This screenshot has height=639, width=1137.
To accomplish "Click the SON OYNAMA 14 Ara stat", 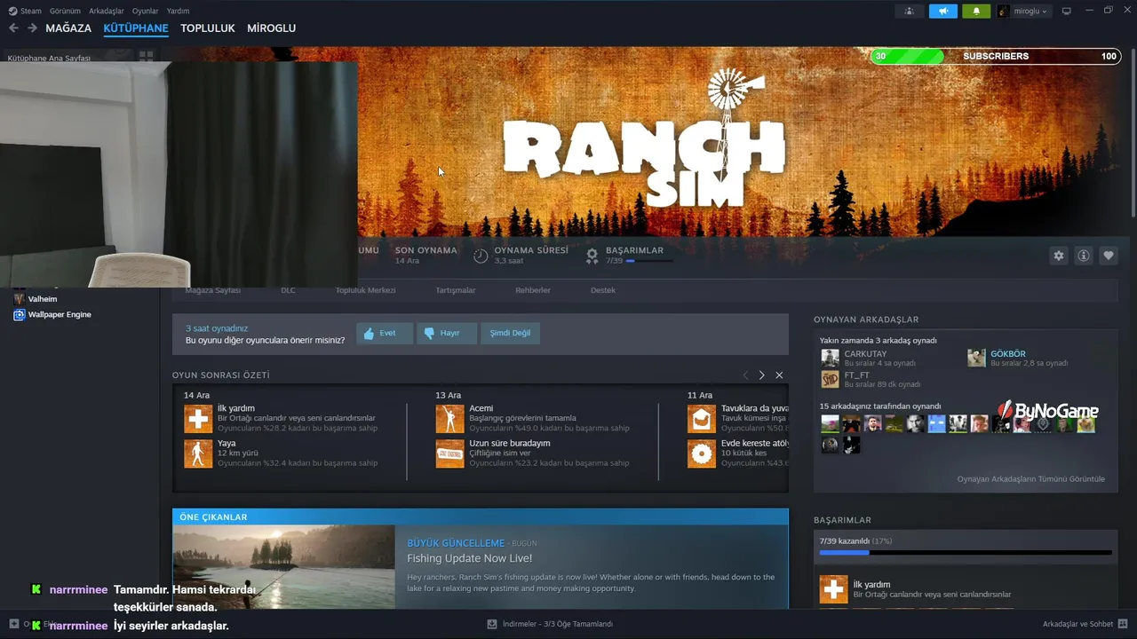I will [425, 256].
